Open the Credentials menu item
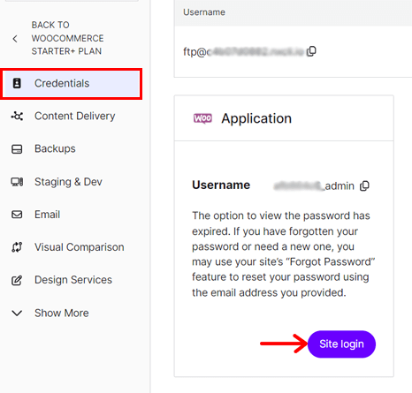This screenshot has width=412, height=393. [72, 84]
